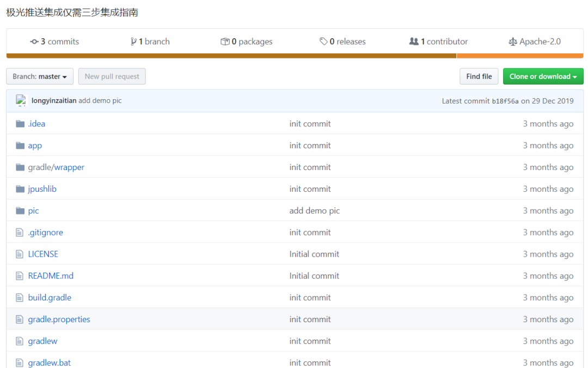
Task: Click the people icon beside 1 contributor
Action: tap(414, 41)
